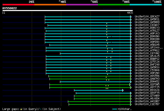Click the UniRef100_Q45RS0 label
The image size is (164, 111).
point(147,68)
